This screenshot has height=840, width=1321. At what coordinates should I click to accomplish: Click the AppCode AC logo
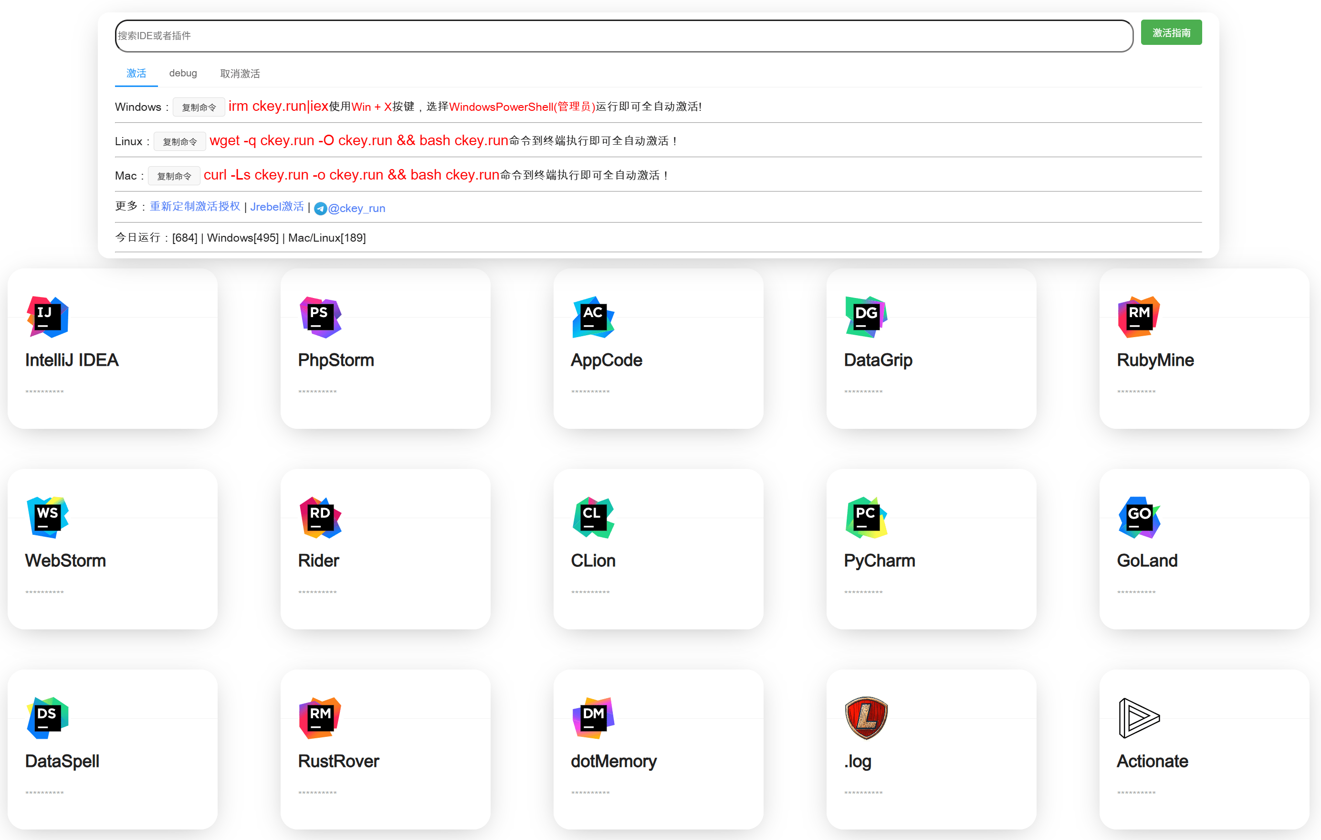click(x=593, y=317)
